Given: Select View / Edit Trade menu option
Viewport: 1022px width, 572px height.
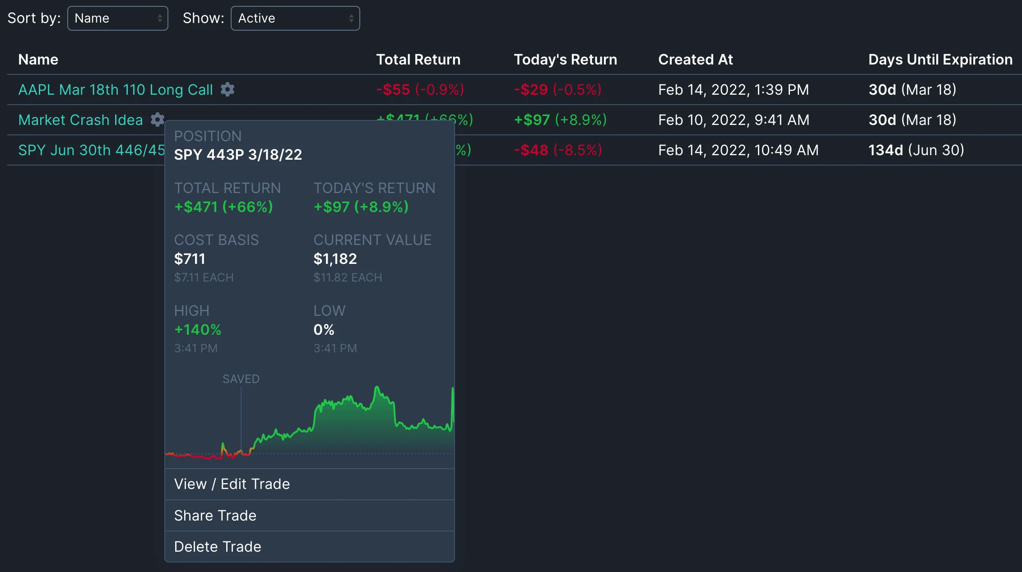Looking at the screenshot, I should click(x=232, y=484).
